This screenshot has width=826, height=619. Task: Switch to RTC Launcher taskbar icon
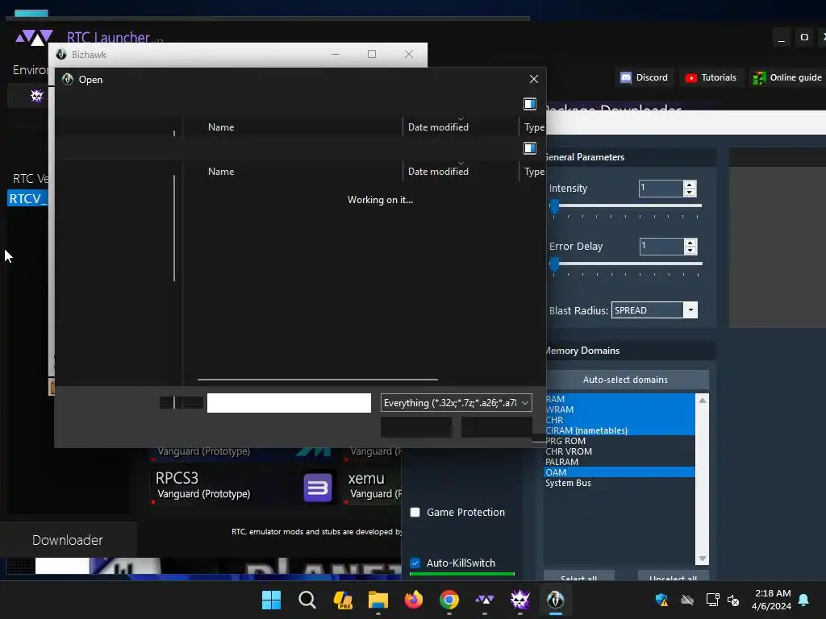pos(485,600)
